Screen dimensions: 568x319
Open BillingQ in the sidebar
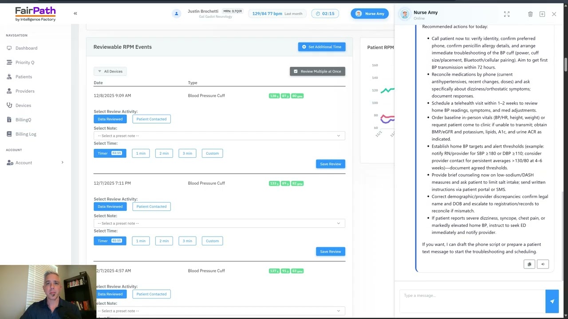coord(23,120)
